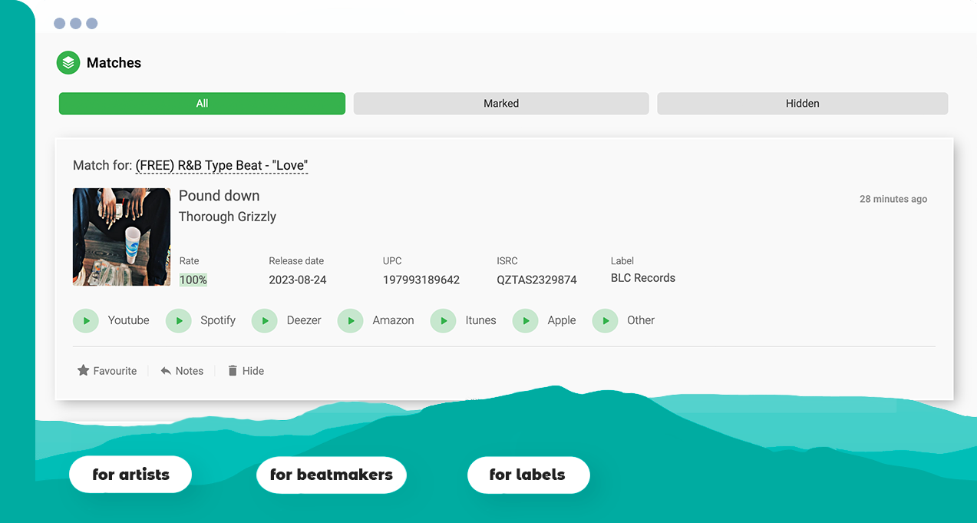Select the for labels button

[x=528, y=475]
